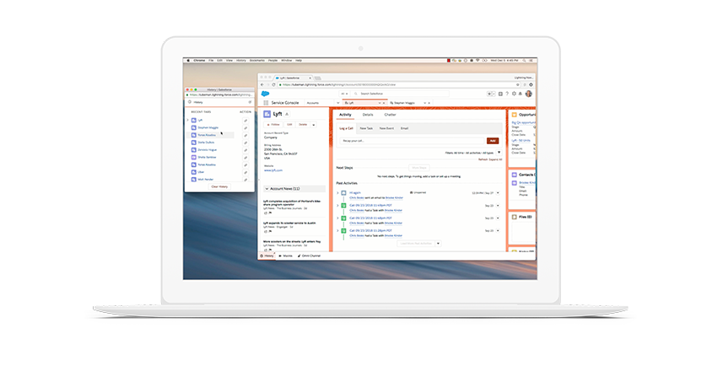This screenshot has width=723, height=377.
Task: Open the www.lyft.com website link
Action: (273, 170)
